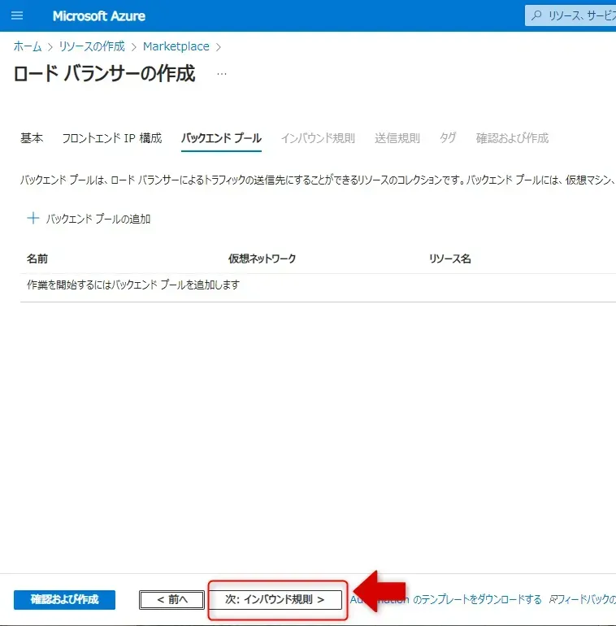Open the インバウンド規則 tab
The width and height of the screenshot is (616, 626).
tap(318, 138)
